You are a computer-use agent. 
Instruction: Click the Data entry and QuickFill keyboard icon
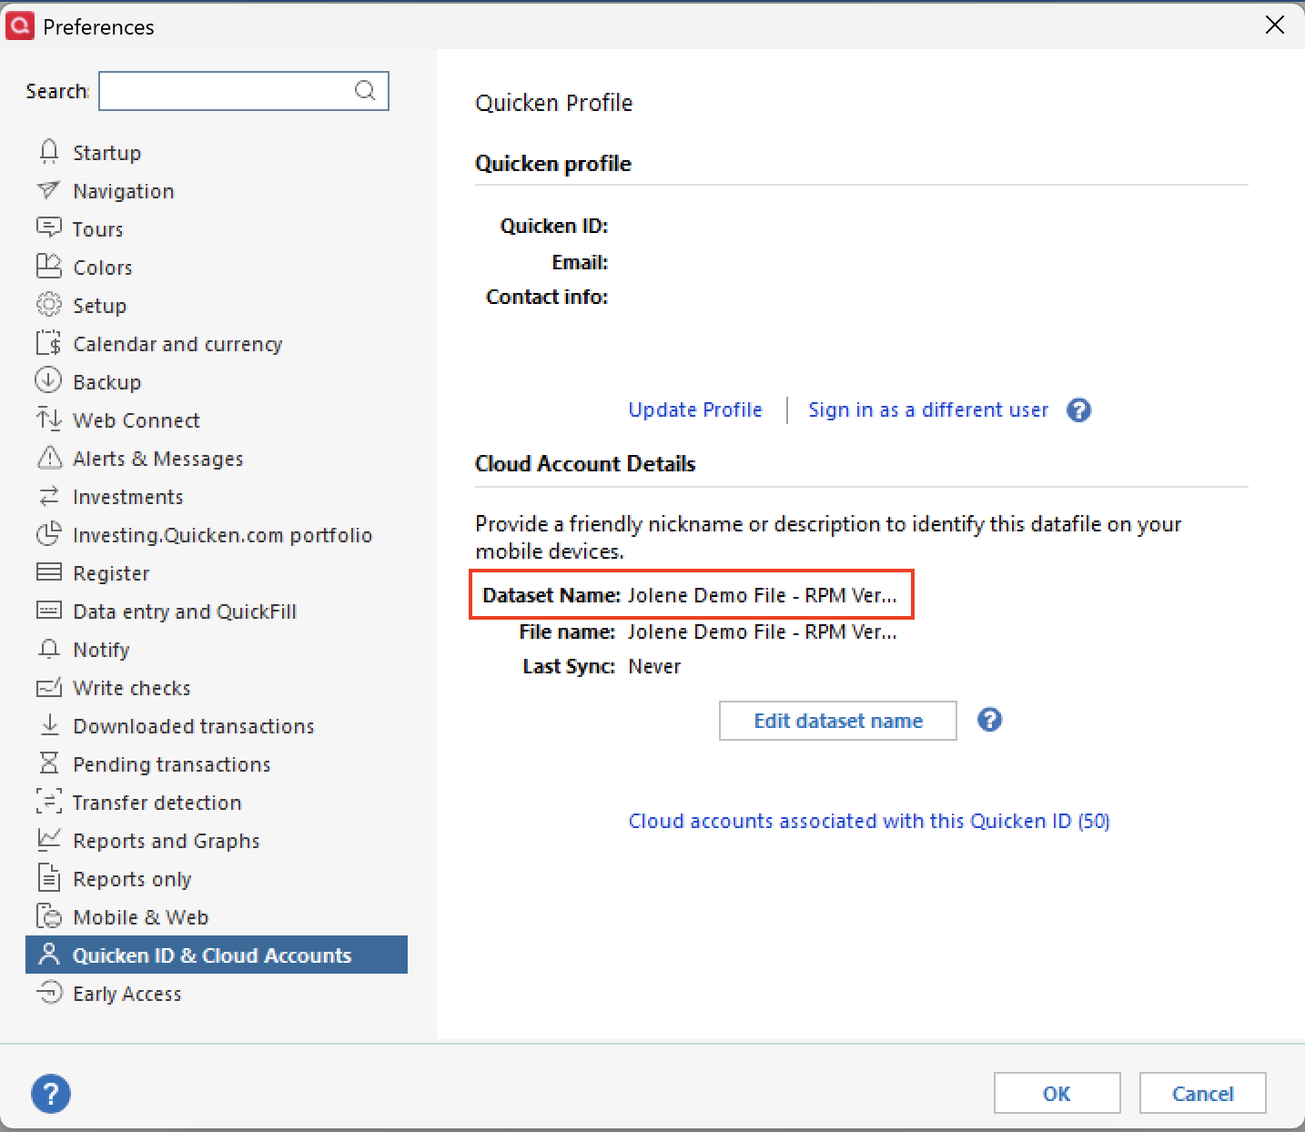49,611
